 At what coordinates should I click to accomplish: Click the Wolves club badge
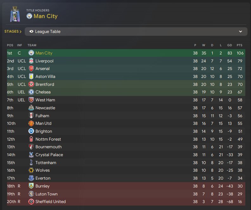tap(31, 170)
